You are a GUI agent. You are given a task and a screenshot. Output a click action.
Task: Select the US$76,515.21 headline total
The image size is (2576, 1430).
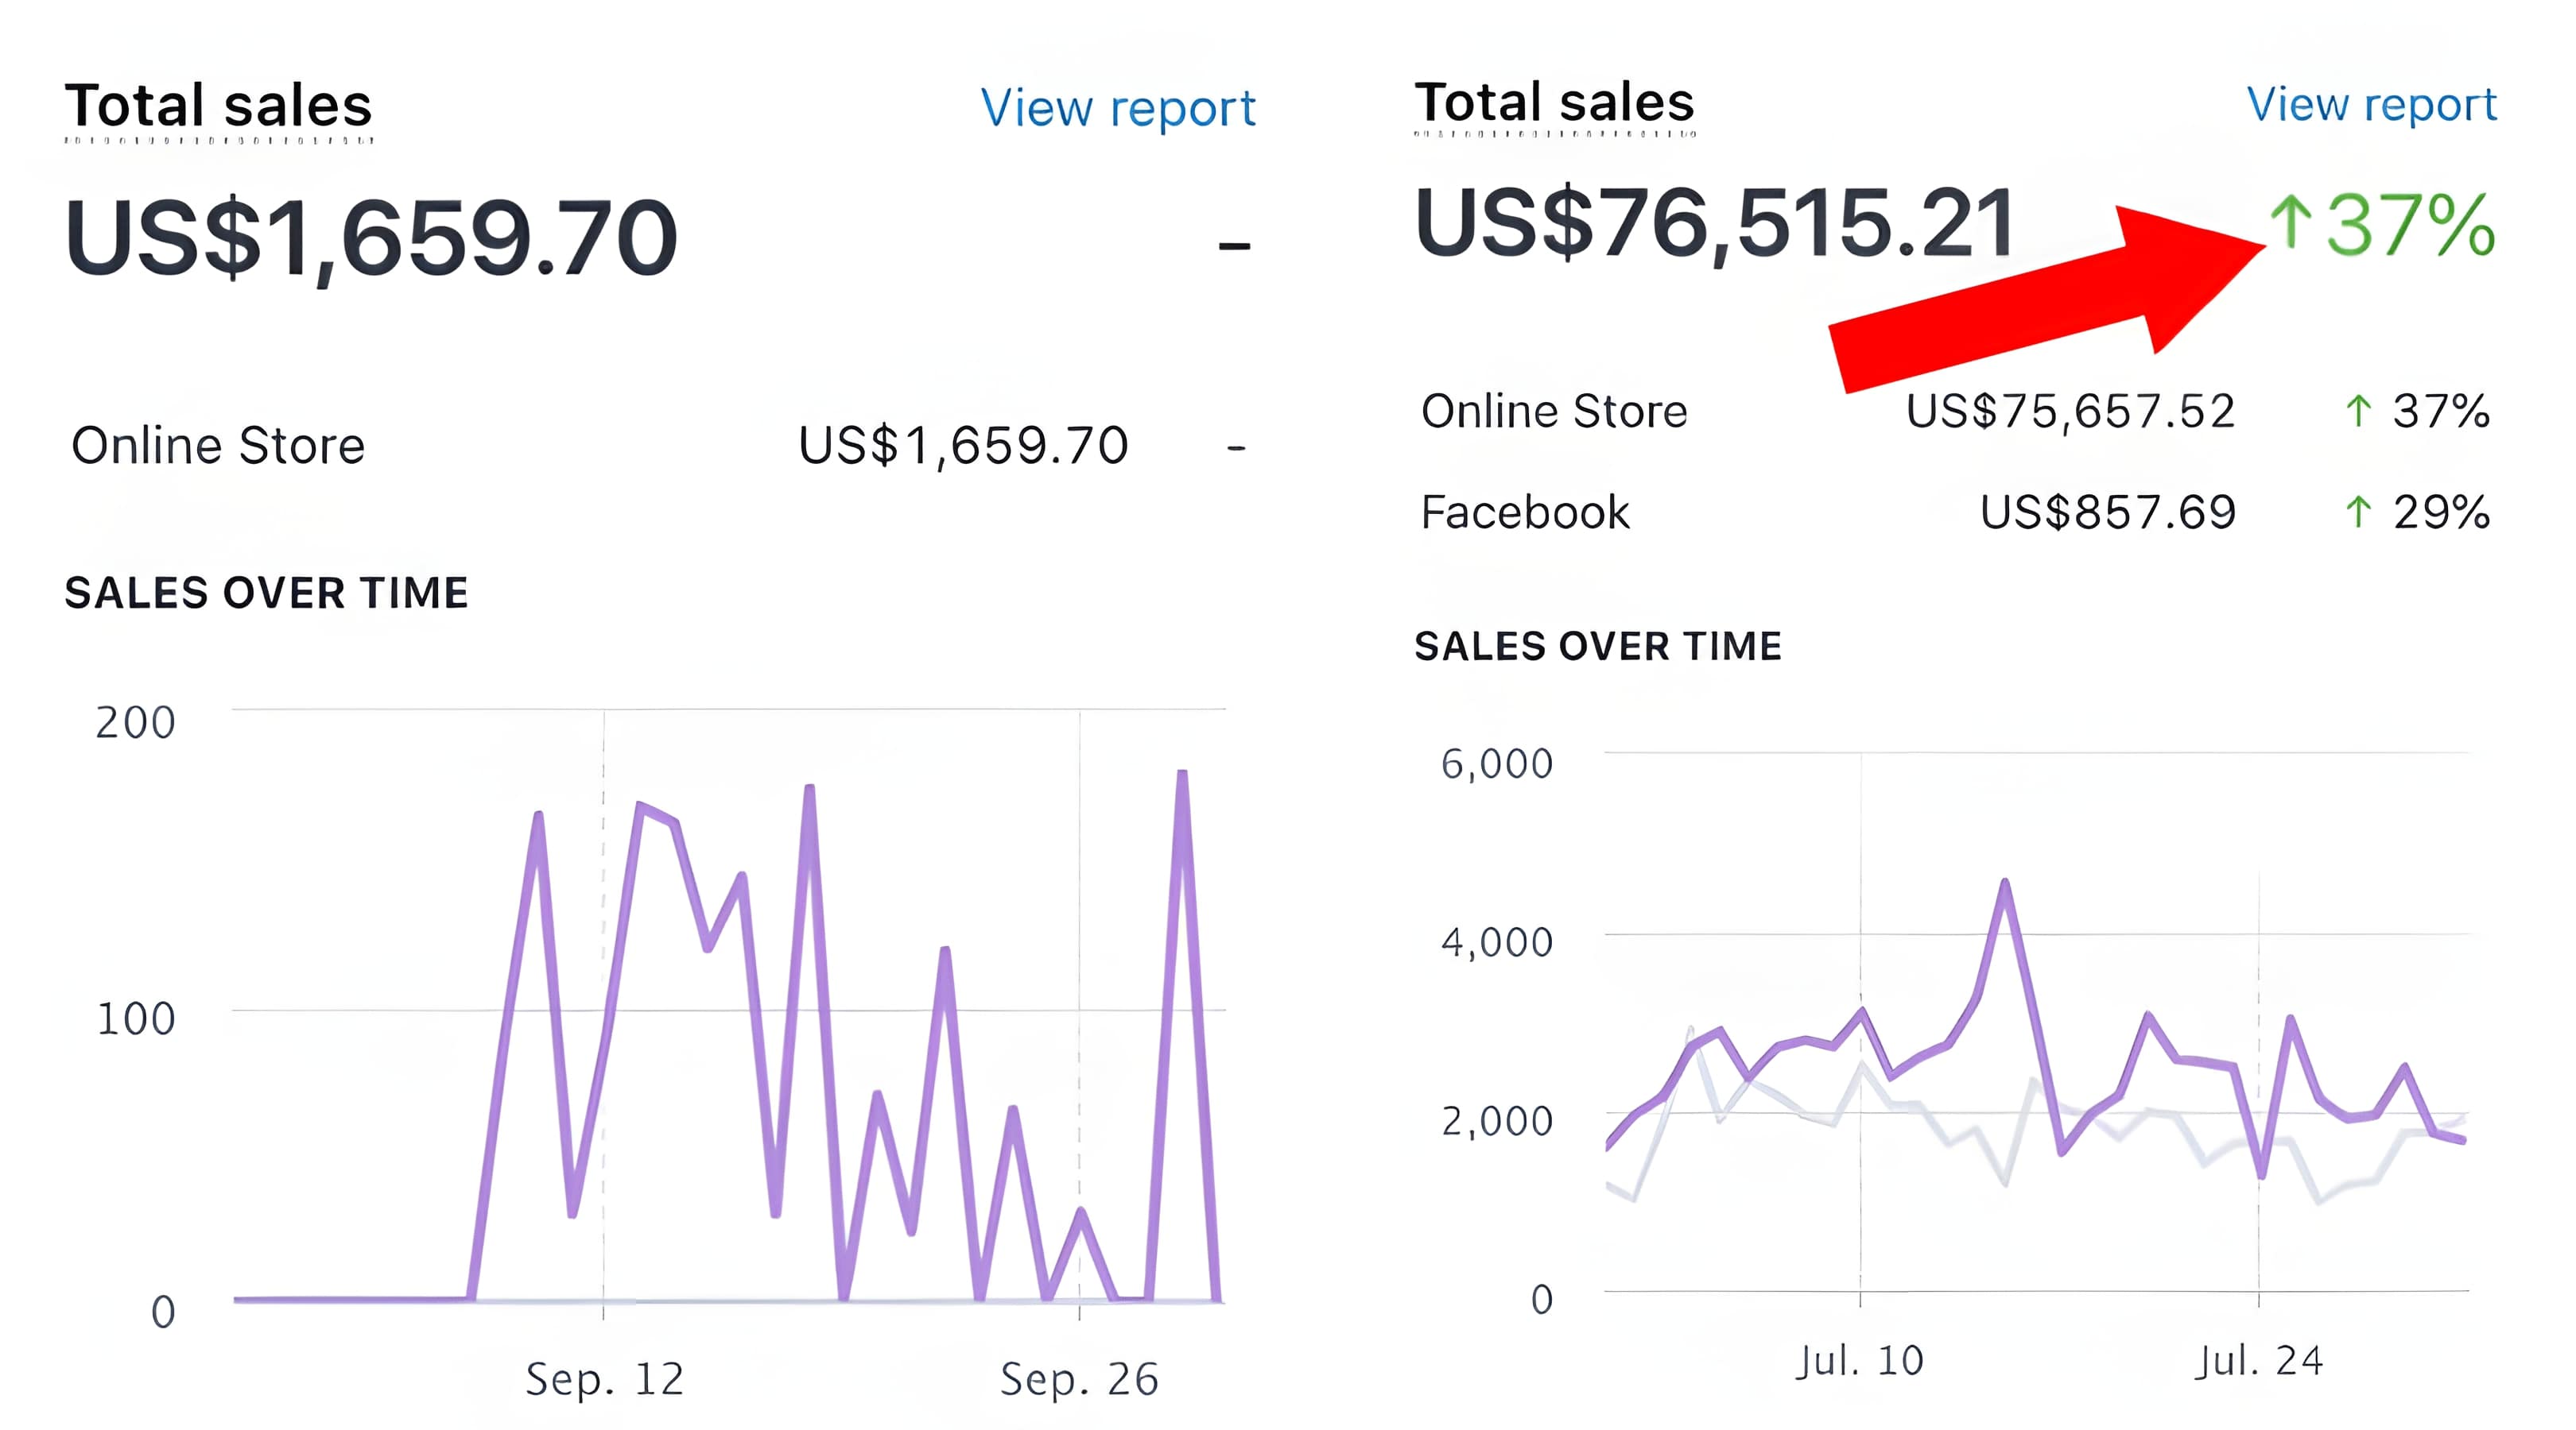(x=1714, y=224)
